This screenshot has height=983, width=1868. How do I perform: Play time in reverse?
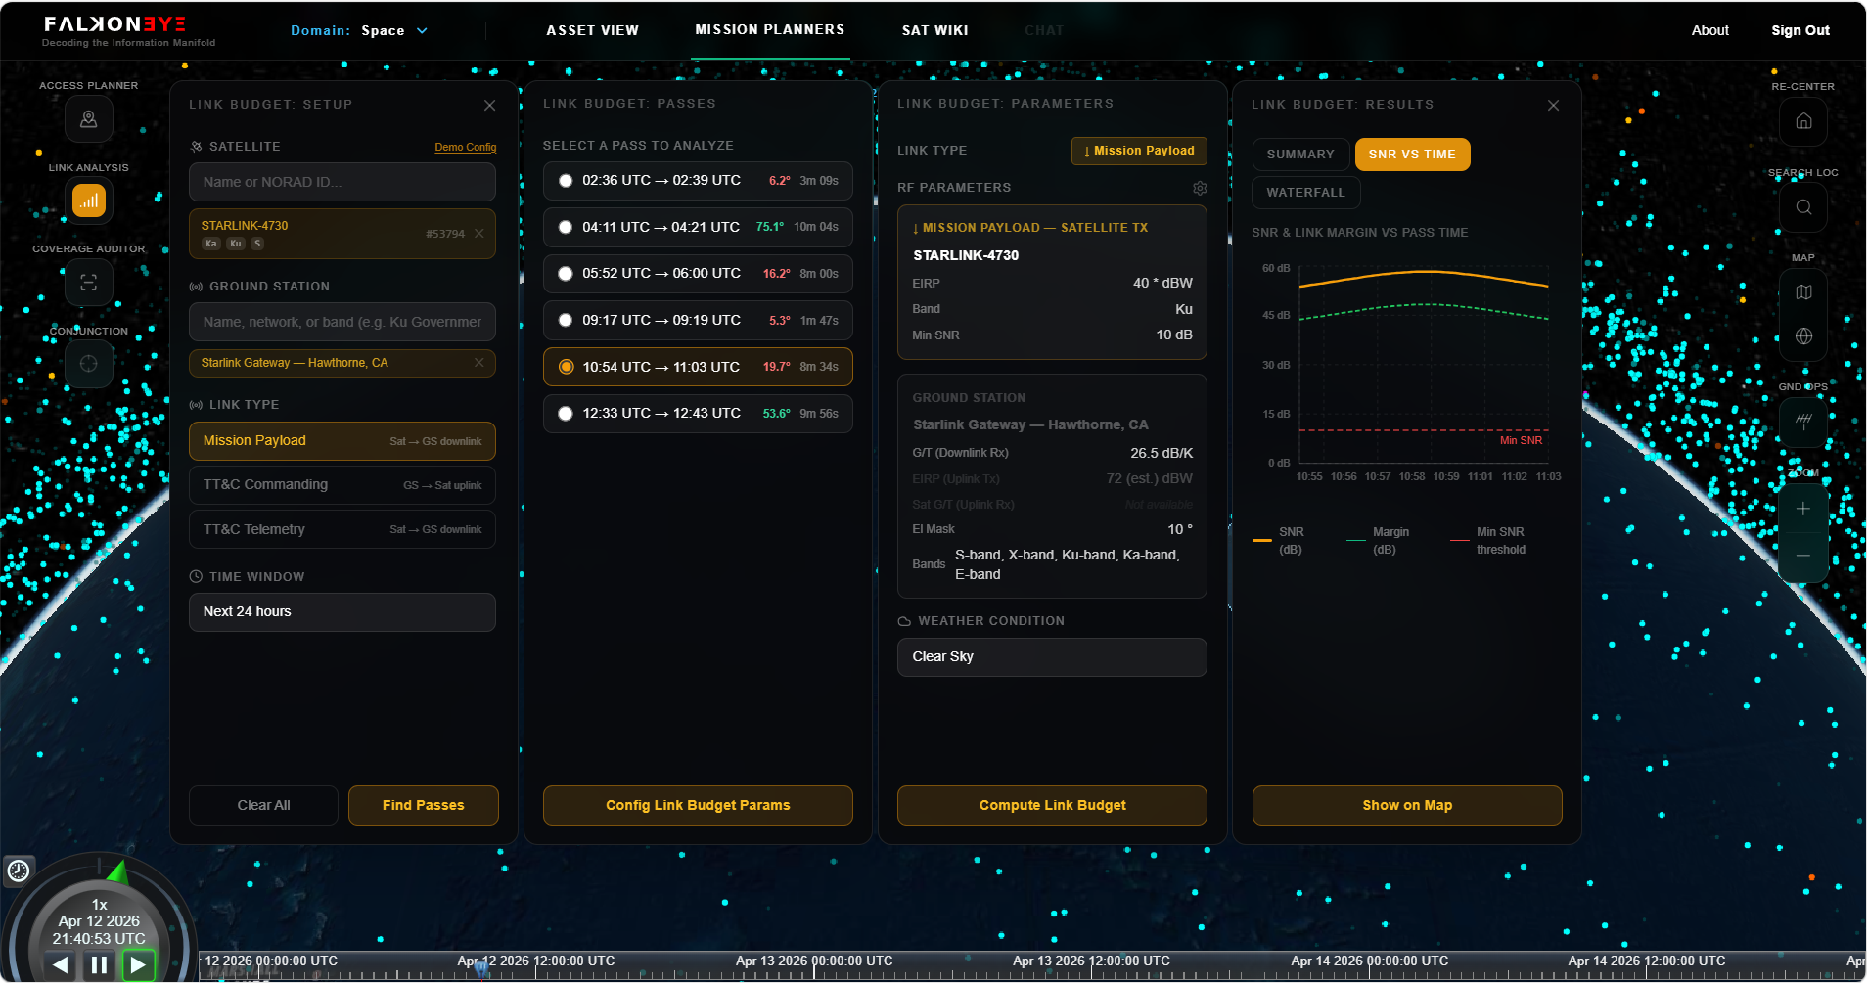[61, 965]
